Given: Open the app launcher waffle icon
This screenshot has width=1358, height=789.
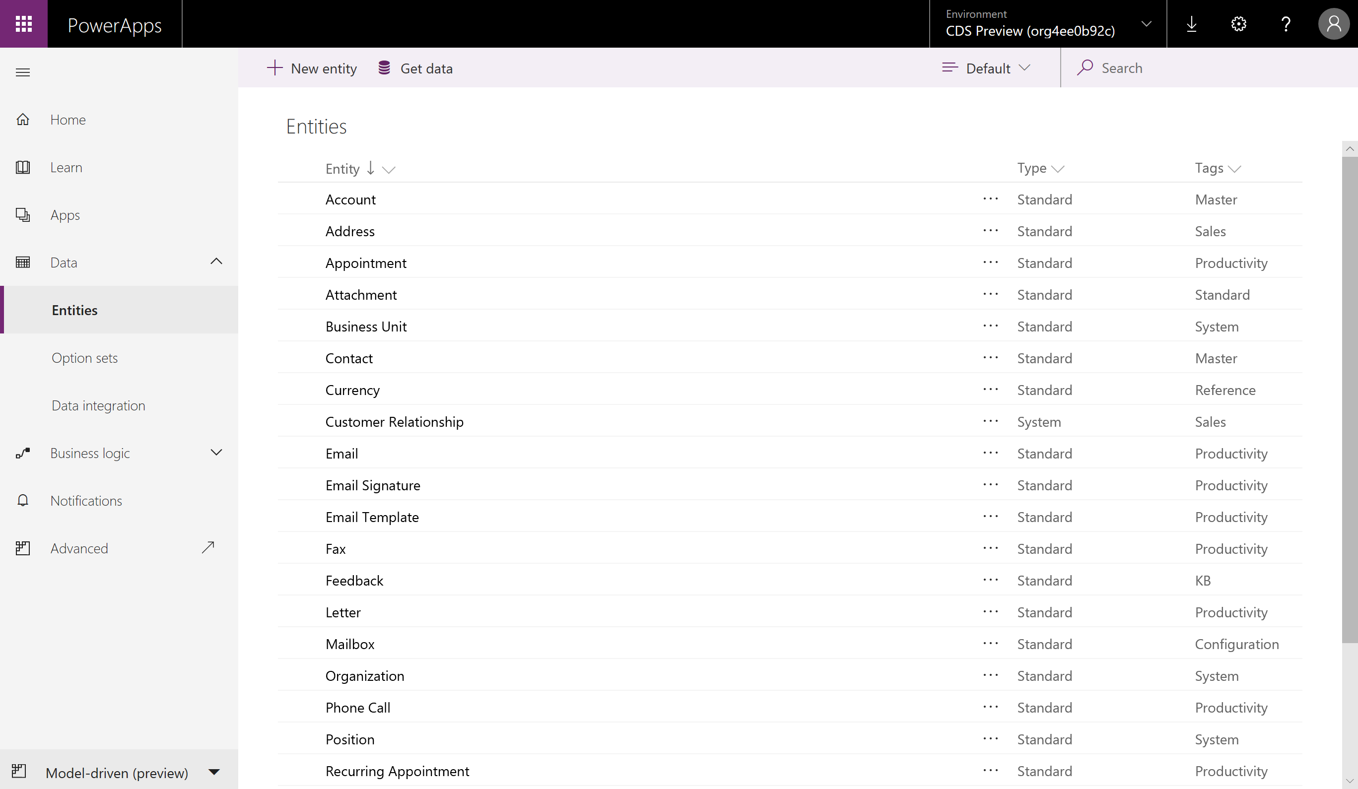Looking at the screenshot, I should [24, 24].
